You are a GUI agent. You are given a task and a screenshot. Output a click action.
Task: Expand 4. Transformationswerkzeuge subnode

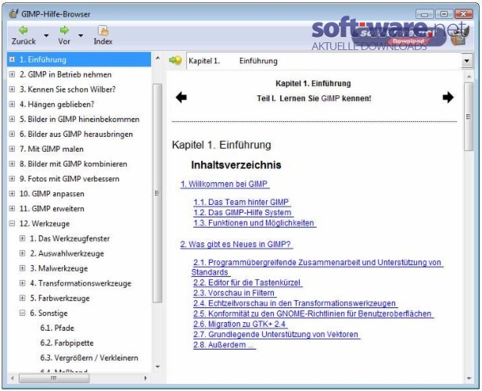pos(23,283)
